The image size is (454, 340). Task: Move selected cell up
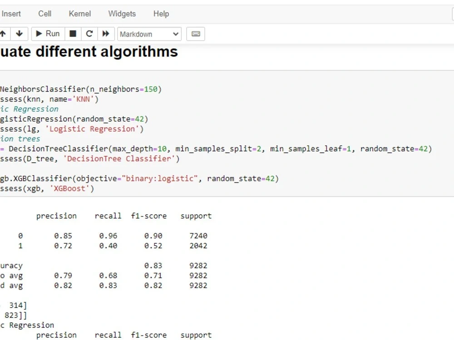coord(4,34)
